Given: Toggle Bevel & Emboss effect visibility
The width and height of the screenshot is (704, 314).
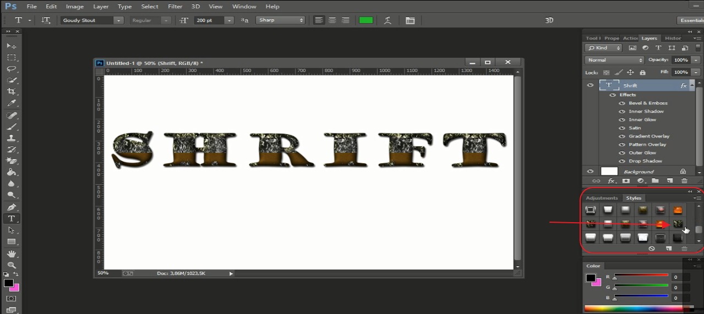Looking at the screenshot, I should tap(622, 103).
